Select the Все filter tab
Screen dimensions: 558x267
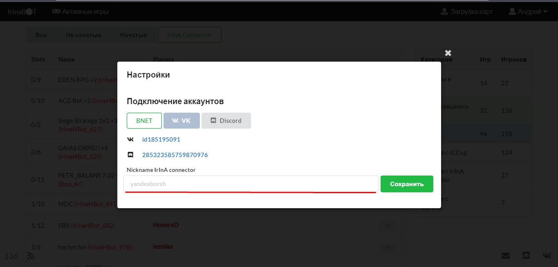pos(41,35)
